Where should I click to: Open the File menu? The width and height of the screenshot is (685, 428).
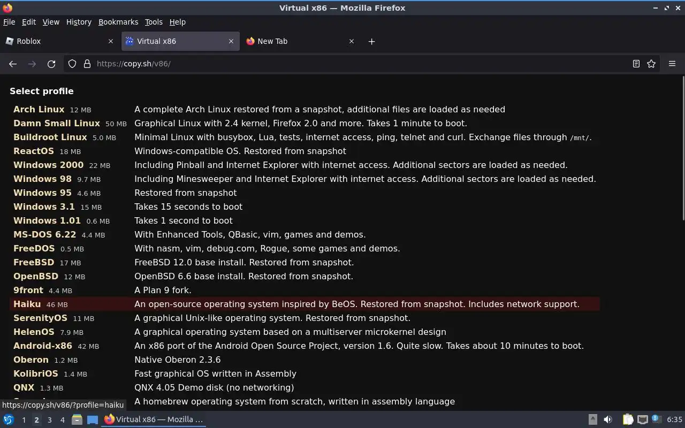(x=9, y=22)
